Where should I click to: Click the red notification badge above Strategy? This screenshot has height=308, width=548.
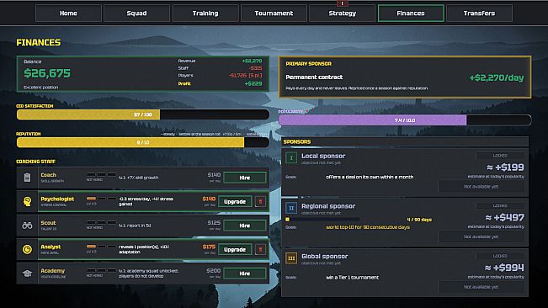click(342, 3)
